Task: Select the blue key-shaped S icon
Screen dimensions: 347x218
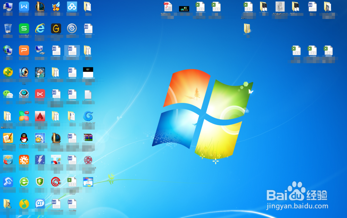Action: click(x=8, y=182)
